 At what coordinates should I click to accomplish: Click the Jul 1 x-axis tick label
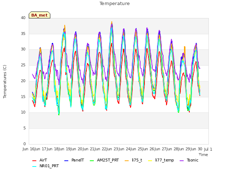208,149
